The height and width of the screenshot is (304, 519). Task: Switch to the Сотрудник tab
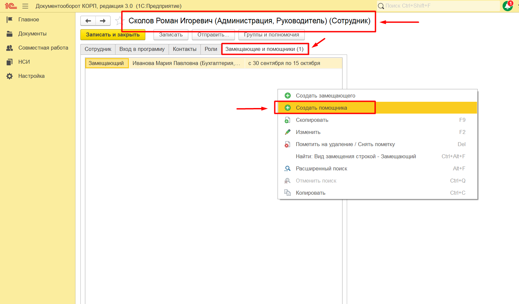(98, 49)
